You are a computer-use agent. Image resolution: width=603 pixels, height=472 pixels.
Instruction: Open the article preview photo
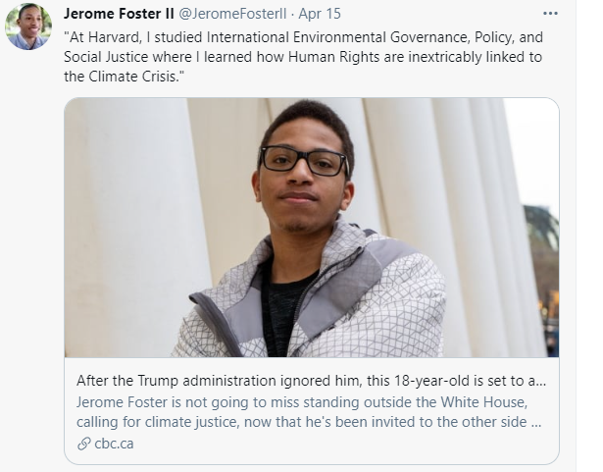click(312, 228)
